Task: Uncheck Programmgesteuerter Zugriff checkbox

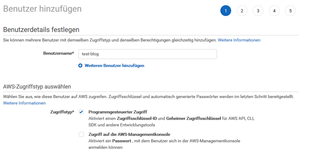Action: [x=81, y=112]
